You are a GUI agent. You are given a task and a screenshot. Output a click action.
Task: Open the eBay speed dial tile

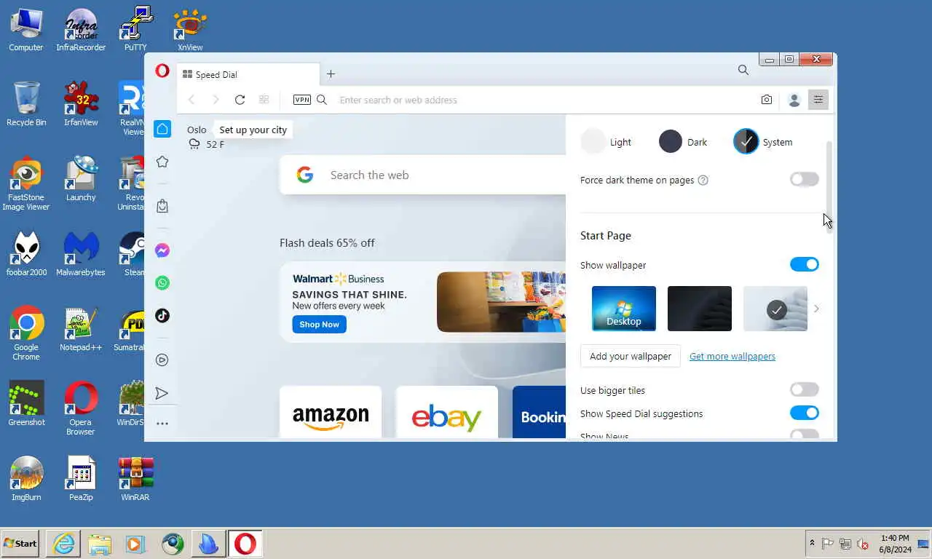tap(447, 412)
